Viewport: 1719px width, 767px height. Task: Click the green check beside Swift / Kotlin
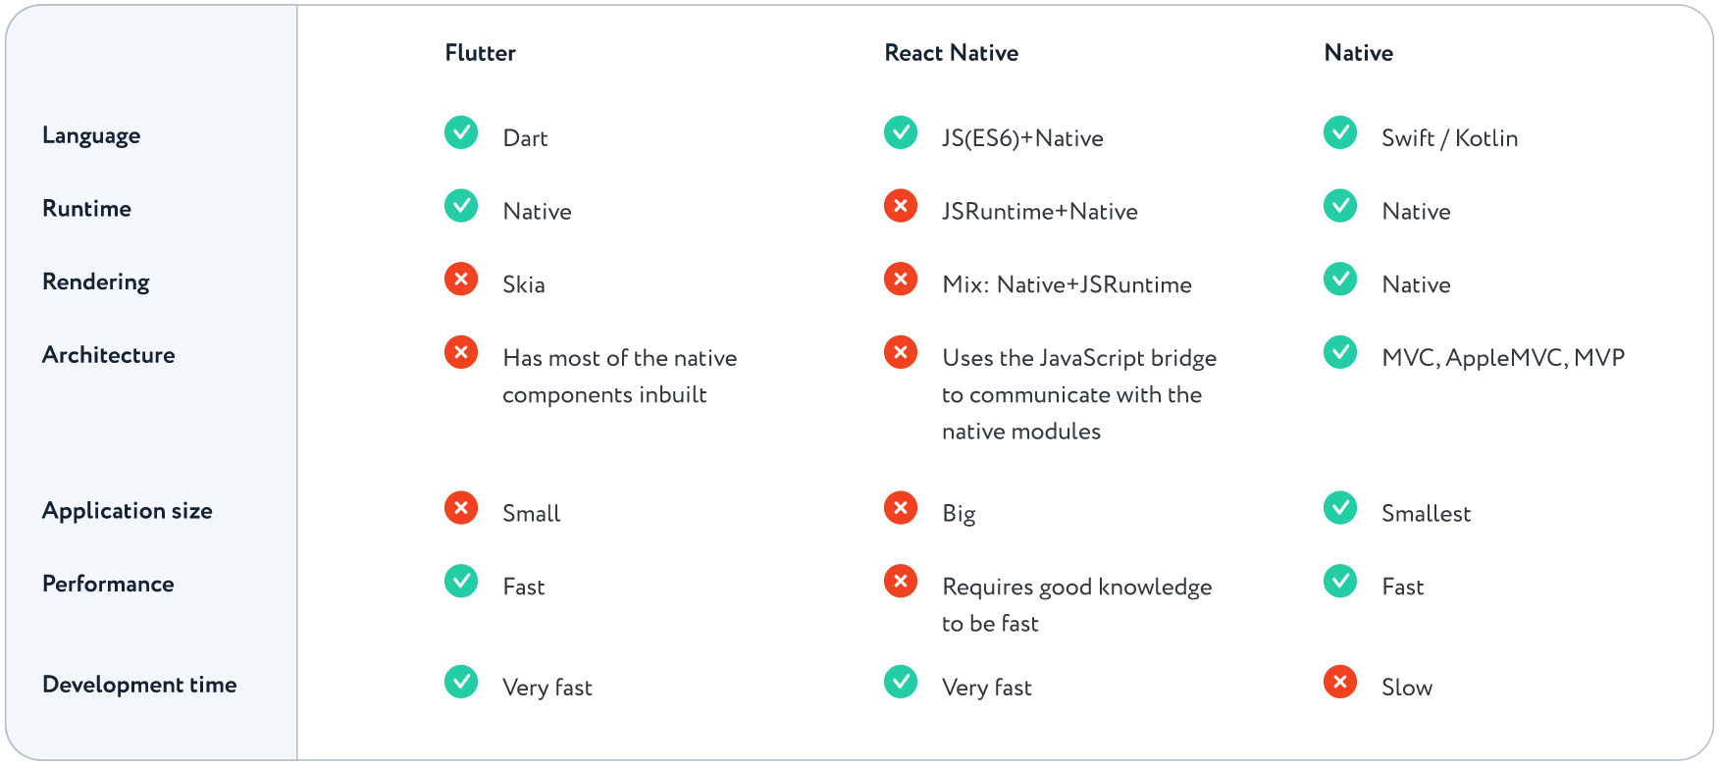1339,132
